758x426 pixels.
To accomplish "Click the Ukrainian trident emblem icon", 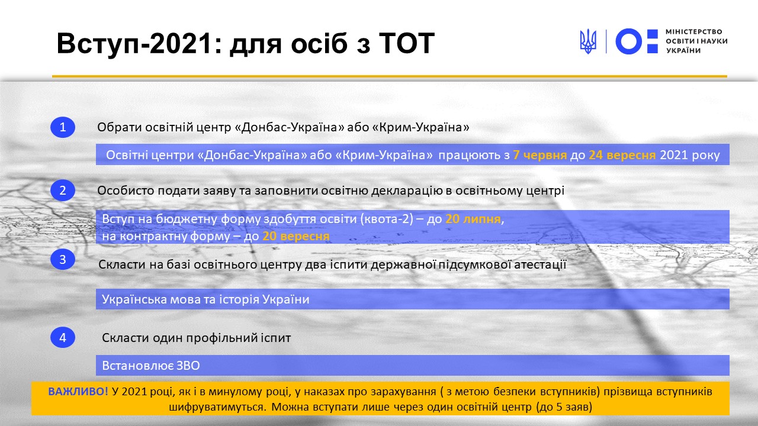I will point(588,41).
